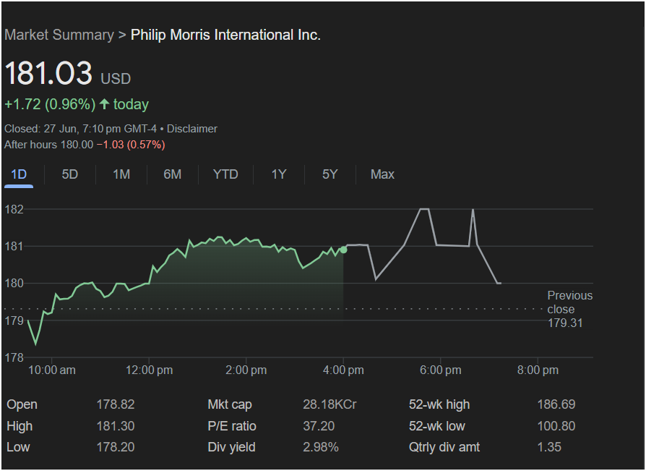The height and width of the screenshot is (471, 646).
Task: Click the 10:00 am axis label
Action: tap(52, 370)
